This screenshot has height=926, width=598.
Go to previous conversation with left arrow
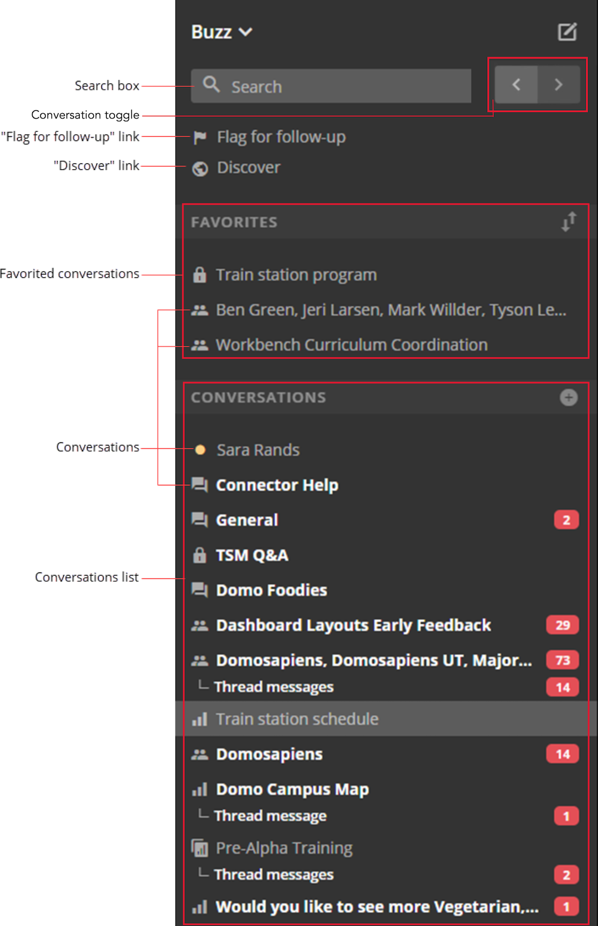[516, 85]
